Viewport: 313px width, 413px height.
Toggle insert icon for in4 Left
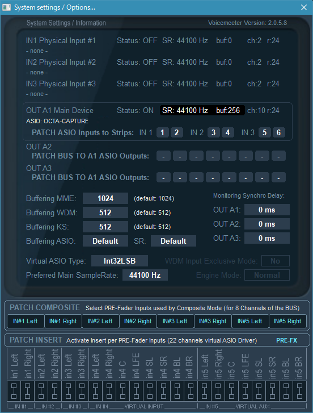[96, 391]
